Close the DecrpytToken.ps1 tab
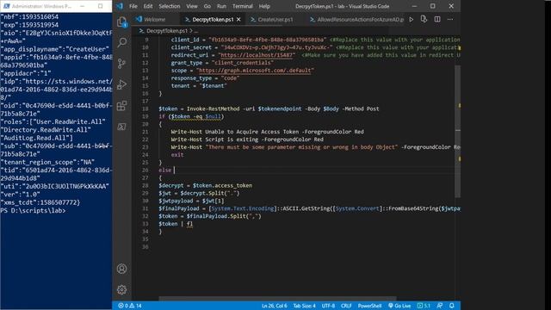Screen dimensions: 551x310 click(x=238, y=19)
